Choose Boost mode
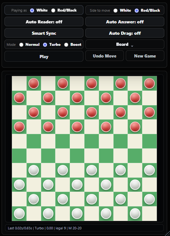This screenshot has width=170, height=236. [66, 45]
